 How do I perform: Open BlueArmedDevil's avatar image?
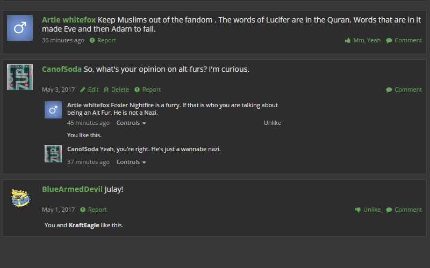[x=20, y=198]
